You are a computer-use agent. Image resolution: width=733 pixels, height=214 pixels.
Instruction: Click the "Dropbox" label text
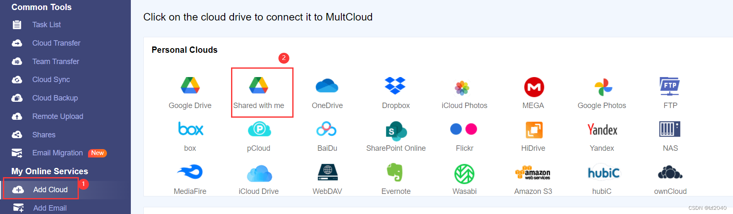pyautogui.click(x=396, y=106)
